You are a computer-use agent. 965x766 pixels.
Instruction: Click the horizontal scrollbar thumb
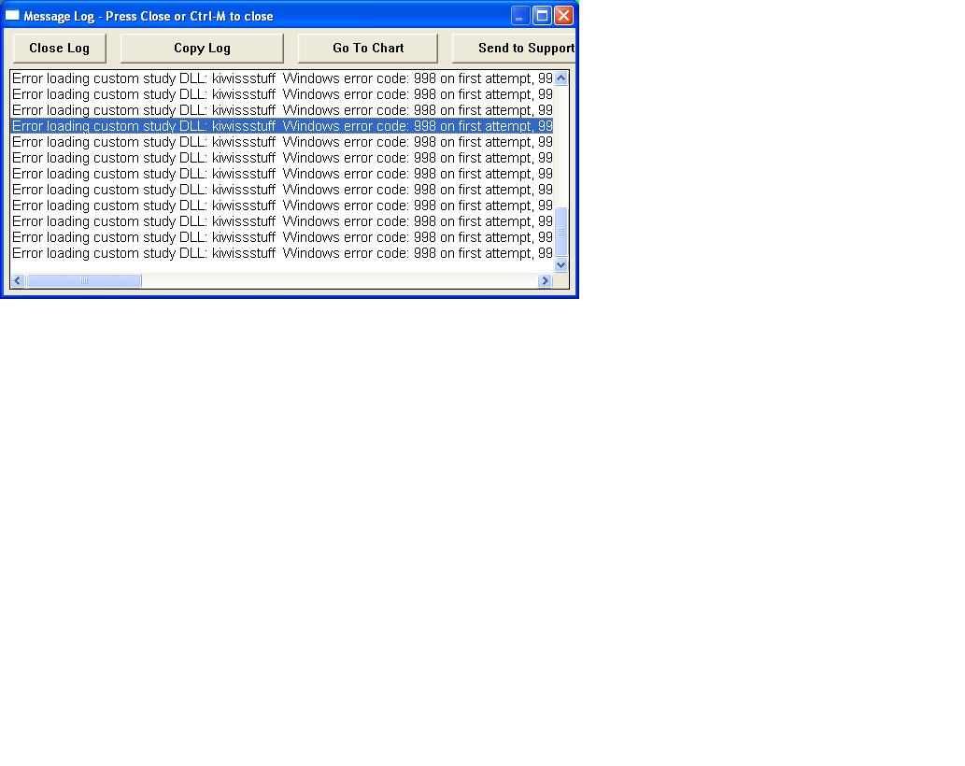click(x=84, y=280)
